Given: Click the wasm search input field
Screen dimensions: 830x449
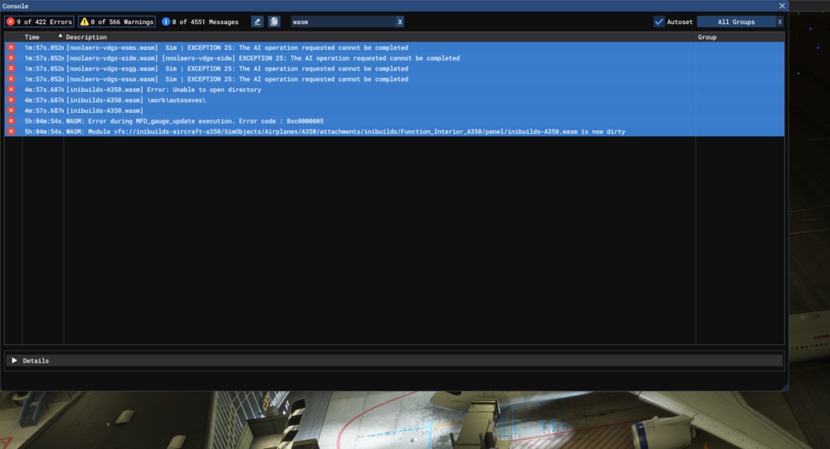Looking at the screenshot, I should coord(340,22).
